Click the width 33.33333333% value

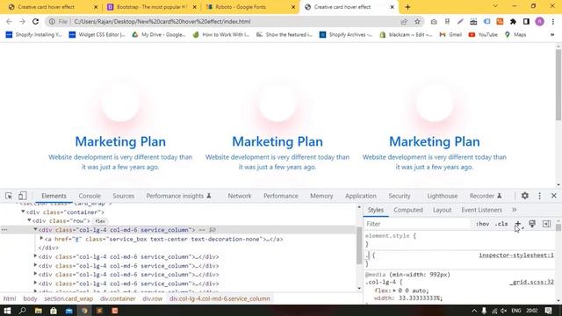pos(421,298)
